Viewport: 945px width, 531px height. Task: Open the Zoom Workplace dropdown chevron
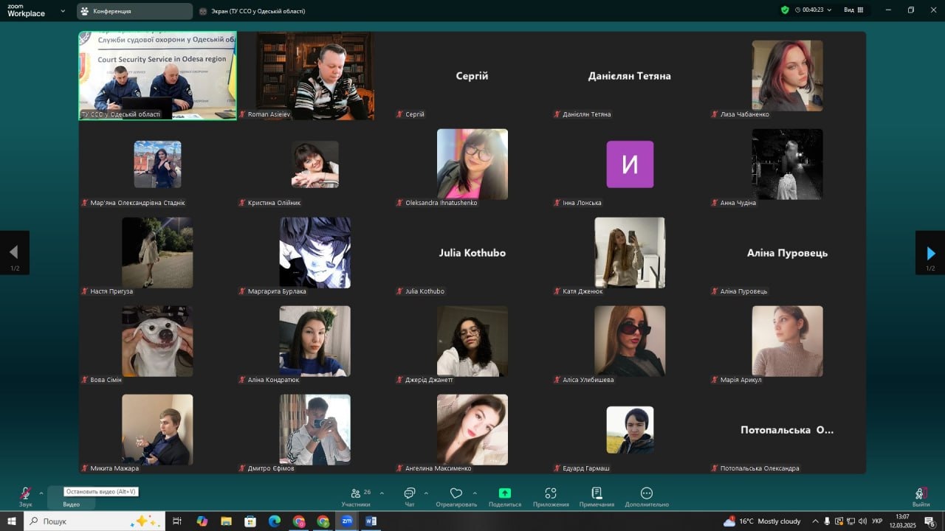(x=62, y=11)
